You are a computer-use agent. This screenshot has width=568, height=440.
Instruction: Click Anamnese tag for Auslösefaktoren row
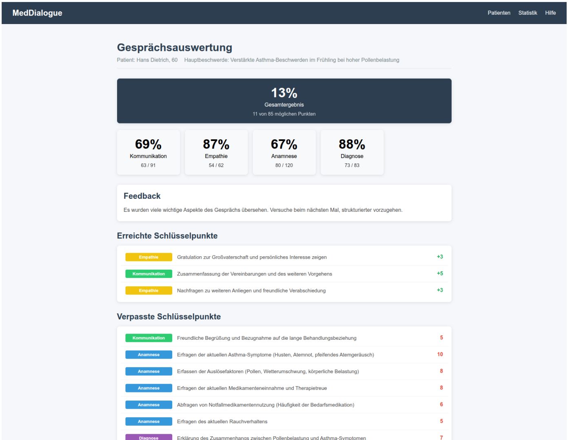[149, 371]
